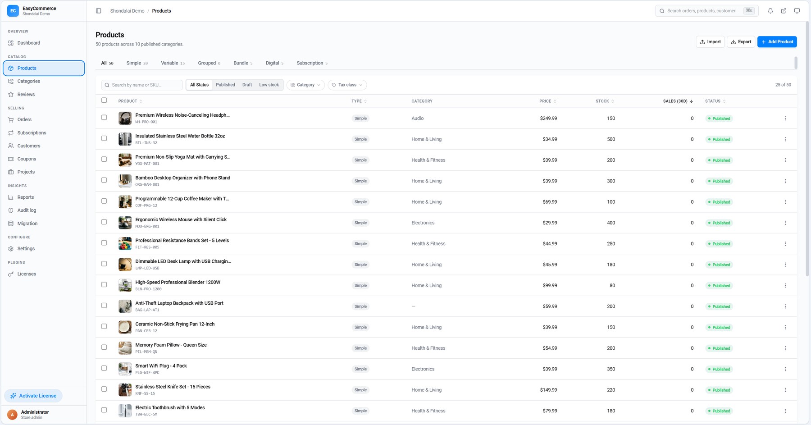
Task: Filter by Low stock status
Action: [269, 85]
